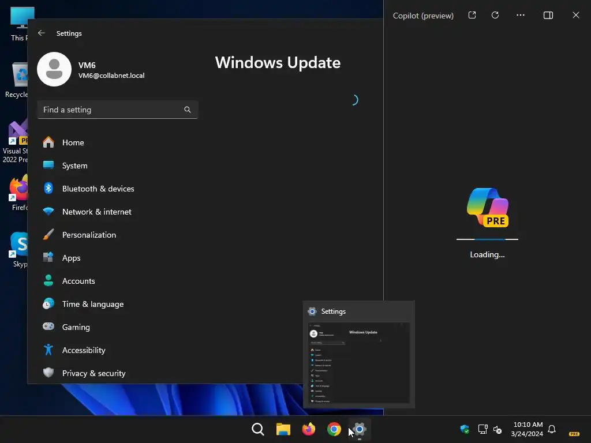Open File Explorer from taskbar
This screenshot has height=443, width=591.
[x=283, y=429]
